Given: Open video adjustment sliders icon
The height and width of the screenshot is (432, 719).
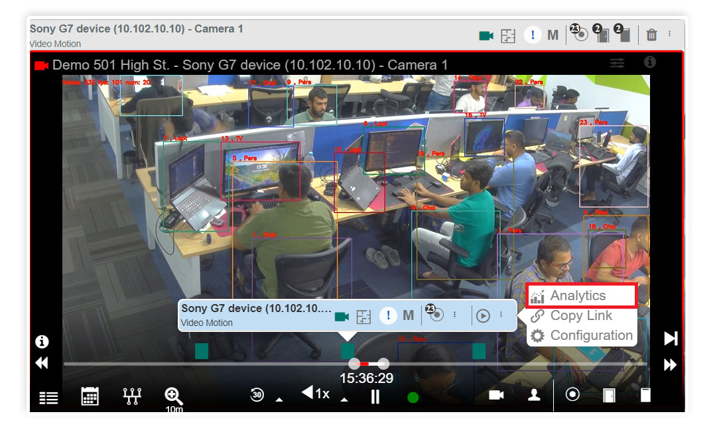Looking at the screenshot, I should click(618, 63).
